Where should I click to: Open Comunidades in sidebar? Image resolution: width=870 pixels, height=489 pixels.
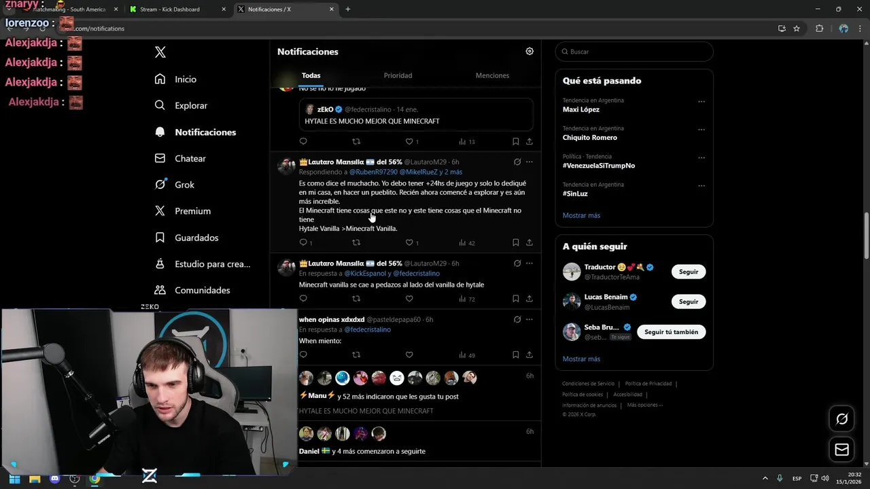click(192, 290)
